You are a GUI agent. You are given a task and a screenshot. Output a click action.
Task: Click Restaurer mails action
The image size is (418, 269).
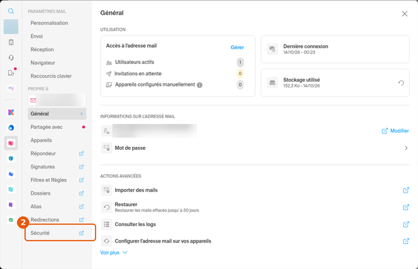126,204
